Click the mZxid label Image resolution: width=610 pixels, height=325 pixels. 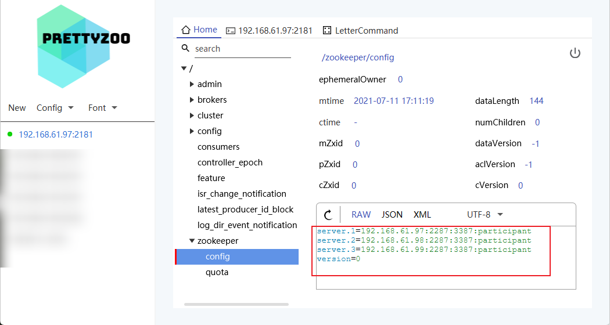[x=331, y=143]
